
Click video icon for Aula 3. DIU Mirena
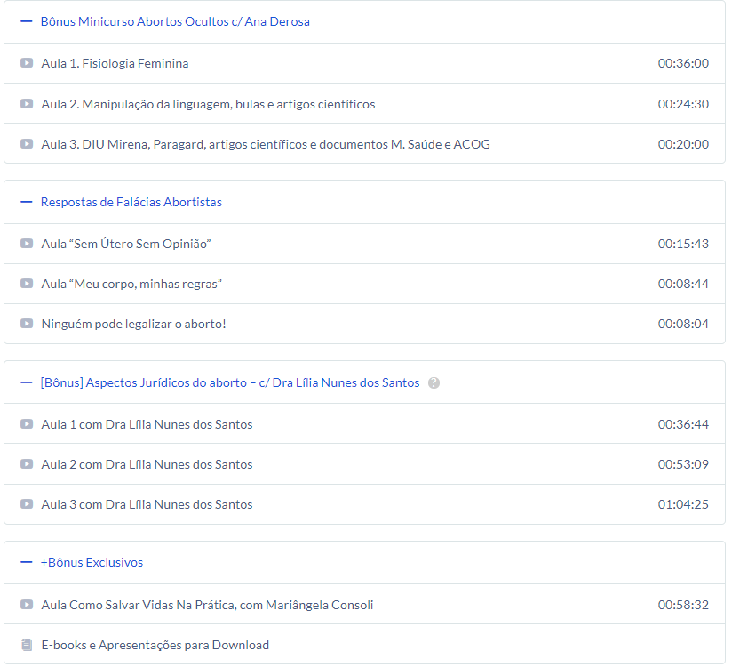click(x=27, y=144)
